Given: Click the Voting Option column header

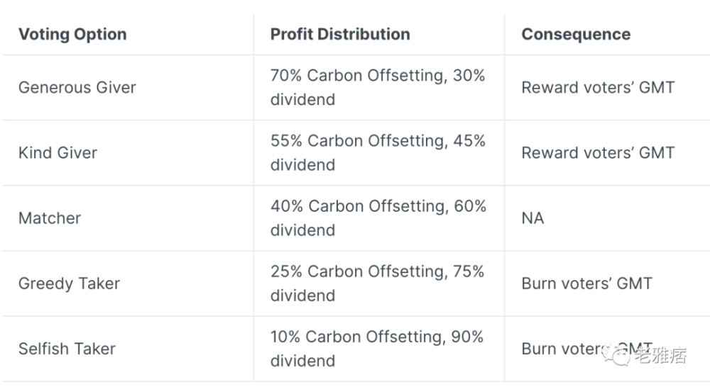Looking at the screenshot, I should click(x=72, y=34).
